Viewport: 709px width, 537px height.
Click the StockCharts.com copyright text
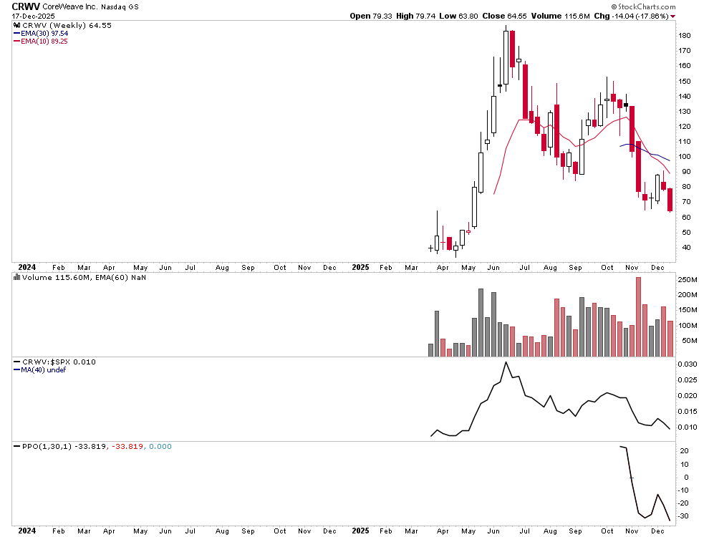[643, 6]
